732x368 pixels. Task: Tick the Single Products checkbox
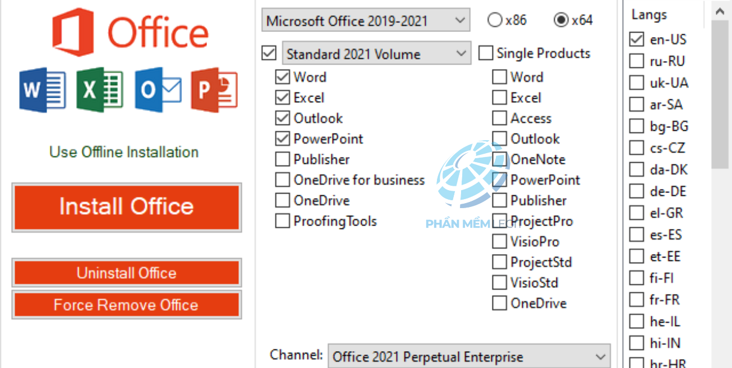486,54
